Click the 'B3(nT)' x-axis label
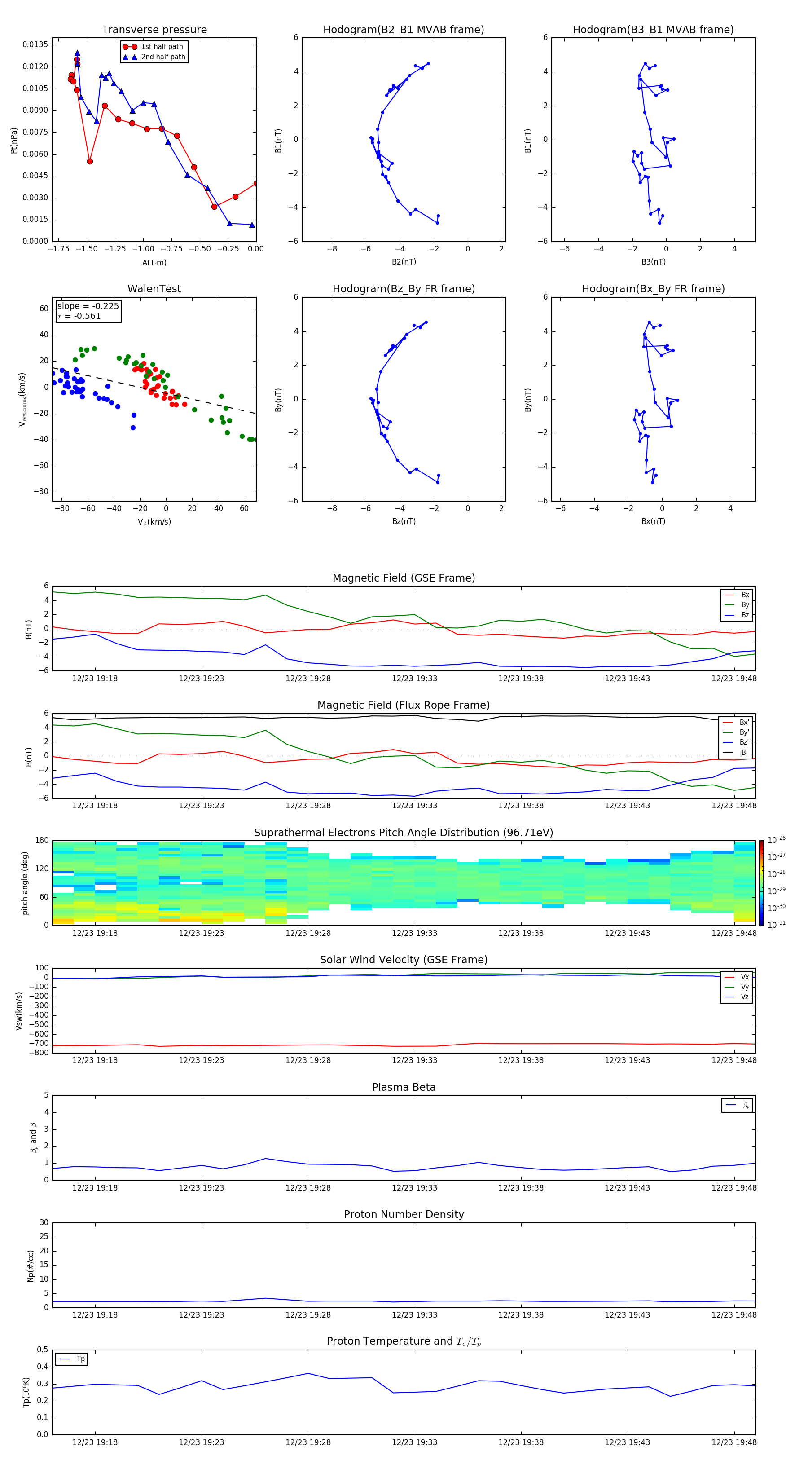The height and width of the screenshot is (1482, 808). [653, 262]
